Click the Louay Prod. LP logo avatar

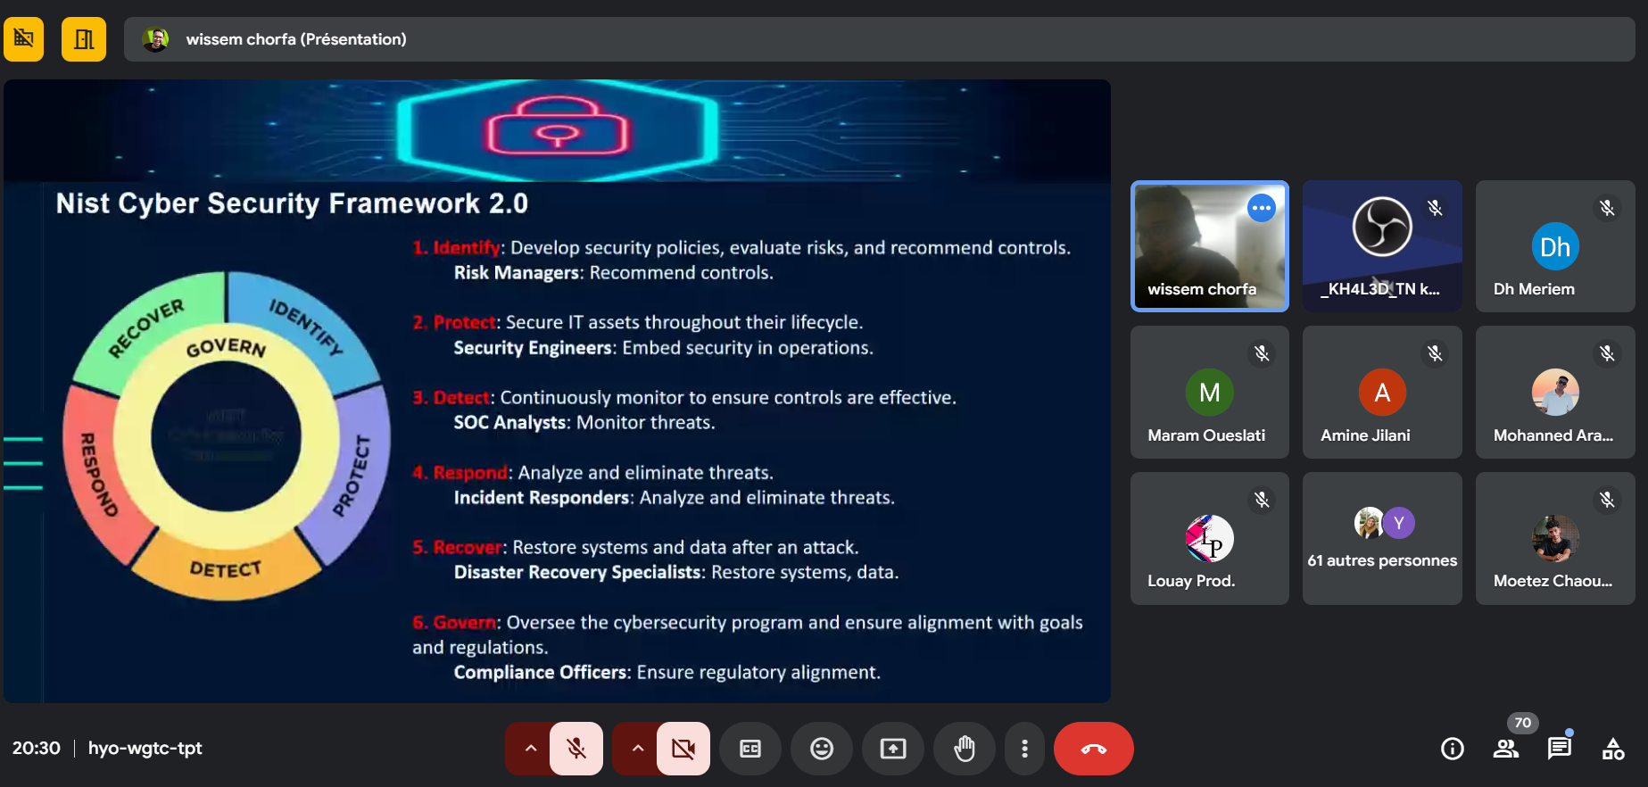click(x=1210, y=538)
